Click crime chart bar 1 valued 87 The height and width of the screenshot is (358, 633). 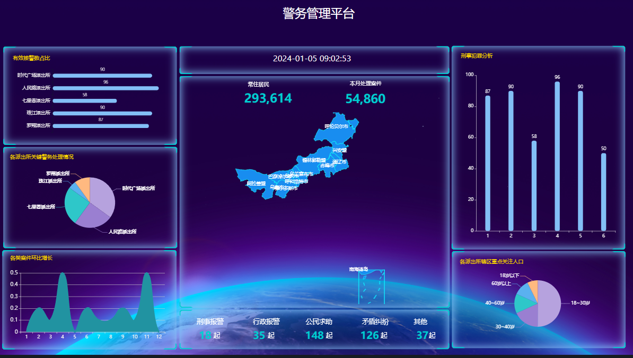coord(488,163)
